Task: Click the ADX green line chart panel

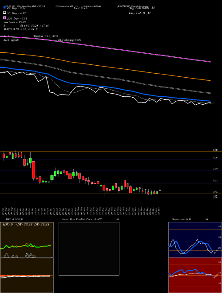Action: click(27, 240)
